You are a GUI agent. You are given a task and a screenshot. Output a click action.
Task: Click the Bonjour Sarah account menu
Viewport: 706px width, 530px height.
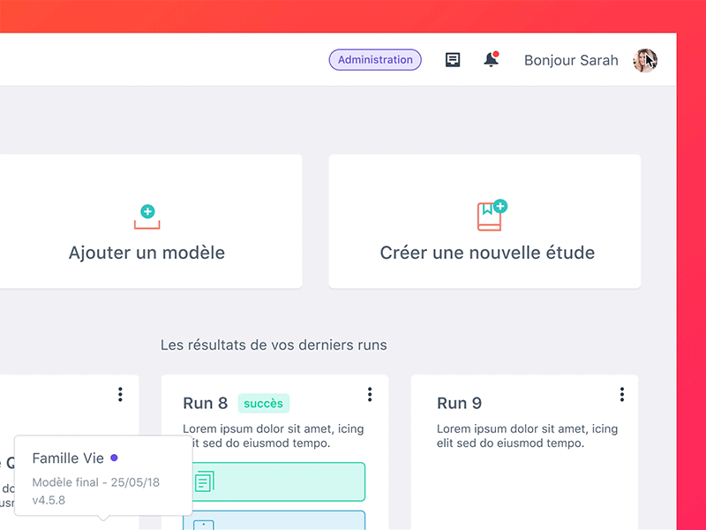click(x=570, y=60)
